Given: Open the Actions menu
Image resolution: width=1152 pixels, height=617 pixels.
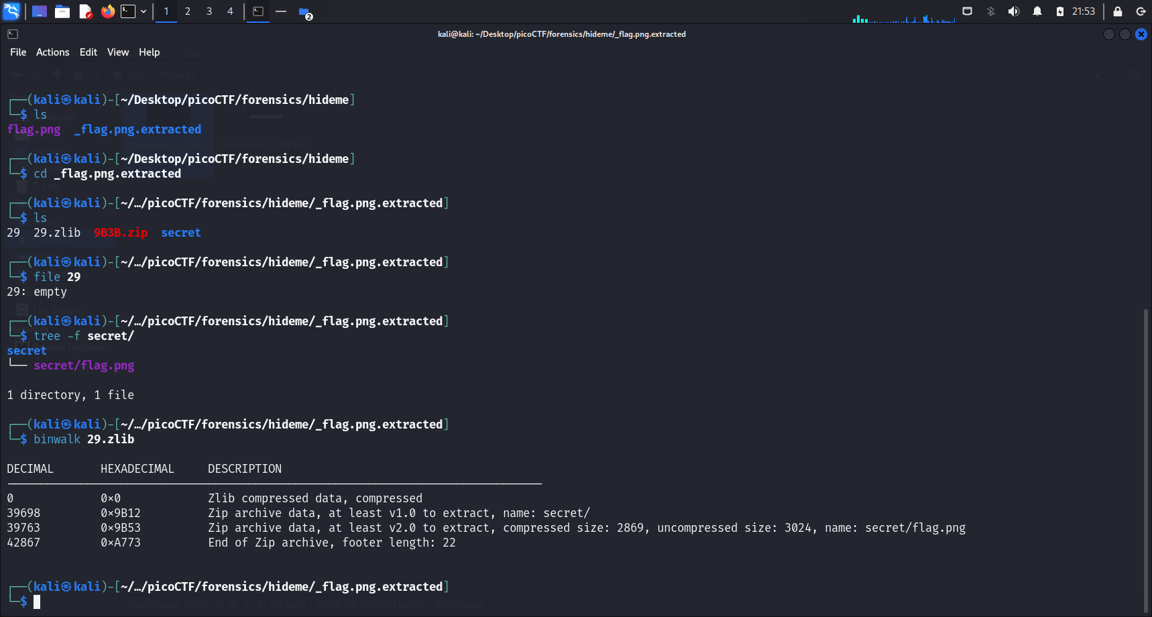Looking at the screenshot, I should pyautogui.click(x=52, y=52).
